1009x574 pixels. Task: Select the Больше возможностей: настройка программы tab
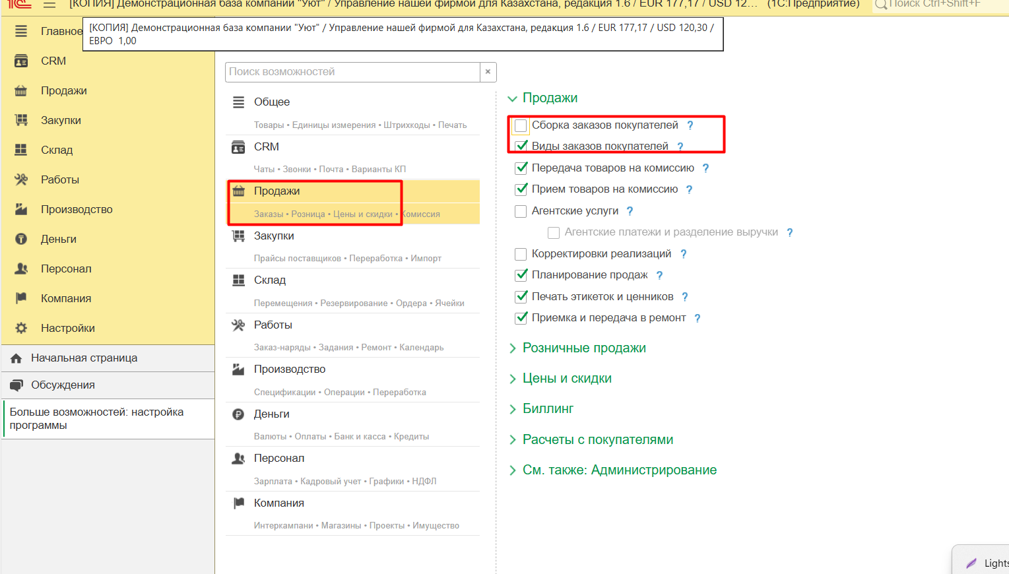108,419
